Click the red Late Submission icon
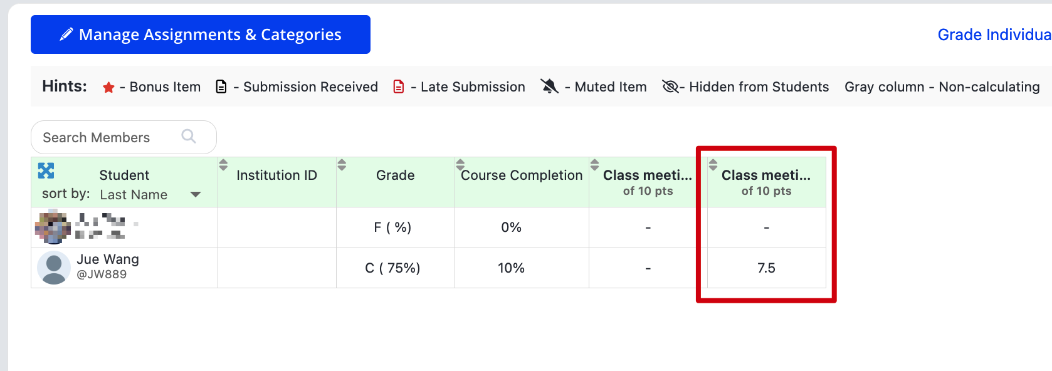This screenshot has width=1052, height=371. 398,86
